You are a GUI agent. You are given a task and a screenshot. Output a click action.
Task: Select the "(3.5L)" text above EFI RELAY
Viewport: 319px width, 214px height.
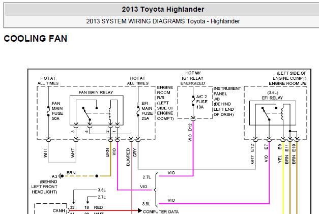tap(273, 93)
